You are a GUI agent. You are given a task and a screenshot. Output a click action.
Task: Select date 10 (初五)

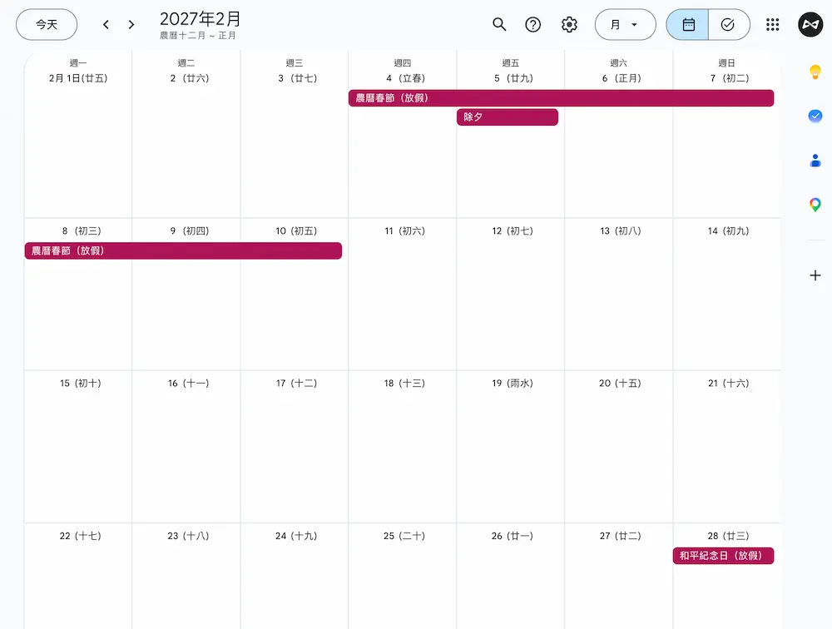[296, 231]
